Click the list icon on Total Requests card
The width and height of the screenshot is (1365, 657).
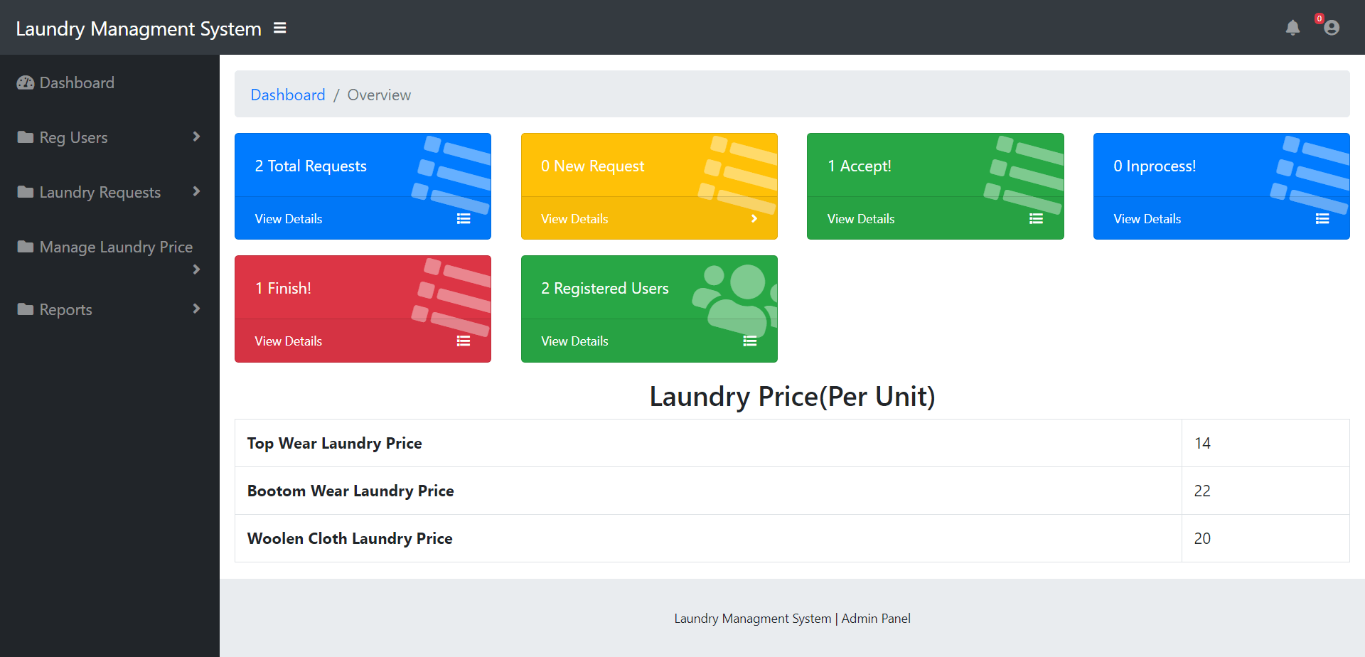[464, 218]
